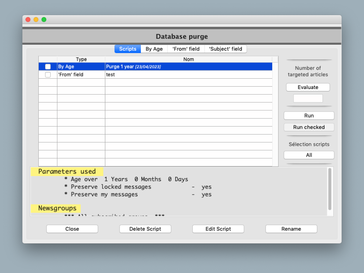Delete the selected script

click(x=145, y=229)
